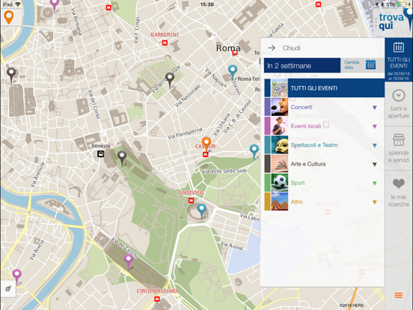Tap the compass locate button
The height and width of the screenshot is (310, 413).
coord(8,288)
